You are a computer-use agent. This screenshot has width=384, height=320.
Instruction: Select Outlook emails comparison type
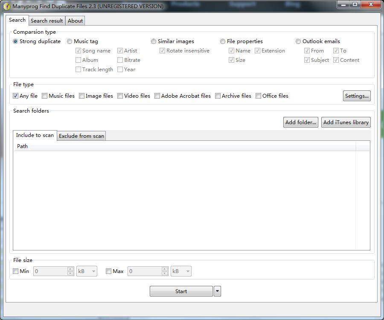(298, 41)
